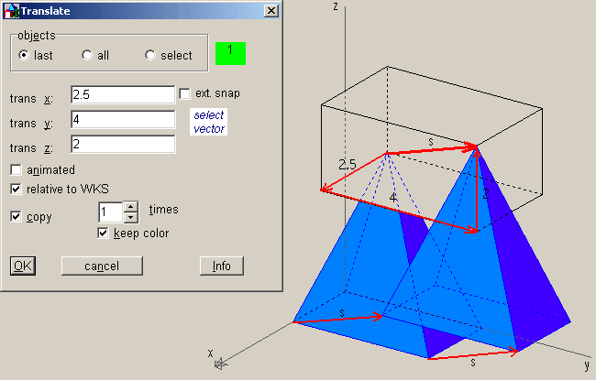The image size is (596, 380).
Task: Click the "4" dimension label in viewport
Action: (393, 198)
